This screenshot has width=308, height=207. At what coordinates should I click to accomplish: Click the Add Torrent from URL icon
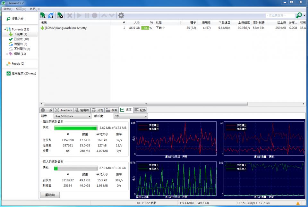pos(51,15)
